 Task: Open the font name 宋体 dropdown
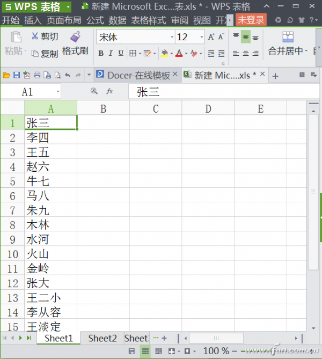[x=172, y=37]
